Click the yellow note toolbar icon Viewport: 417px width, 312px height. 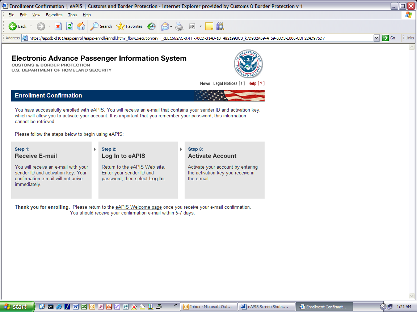(209, 26)
